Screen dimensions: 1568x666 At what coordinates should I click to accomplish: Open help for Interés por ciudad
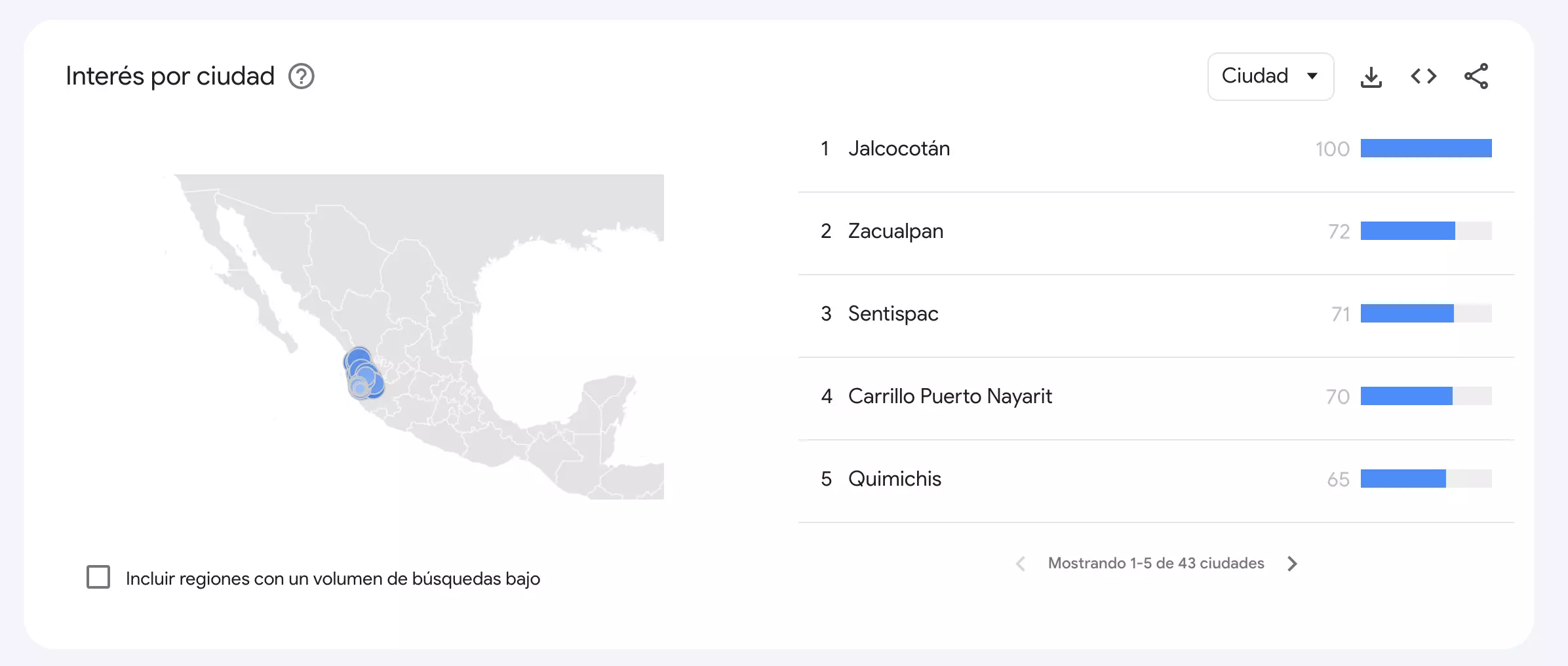(x=302, y=77)
